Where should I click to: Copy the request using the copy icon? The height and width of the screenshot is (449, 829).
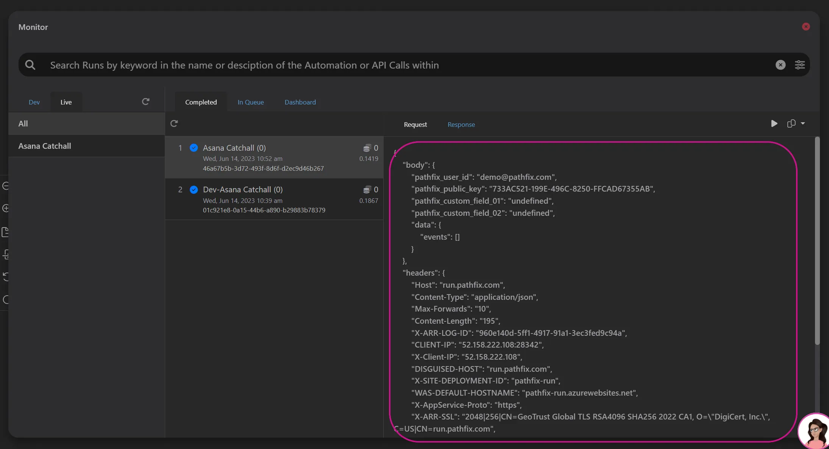click(x=791, y=123)
